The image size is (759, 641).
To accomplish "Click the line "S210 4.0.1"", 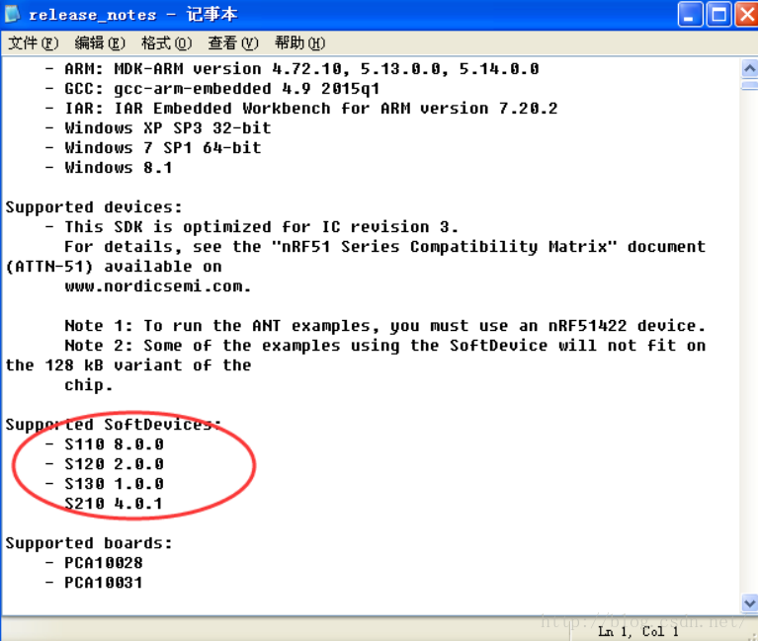I will 114,504.
